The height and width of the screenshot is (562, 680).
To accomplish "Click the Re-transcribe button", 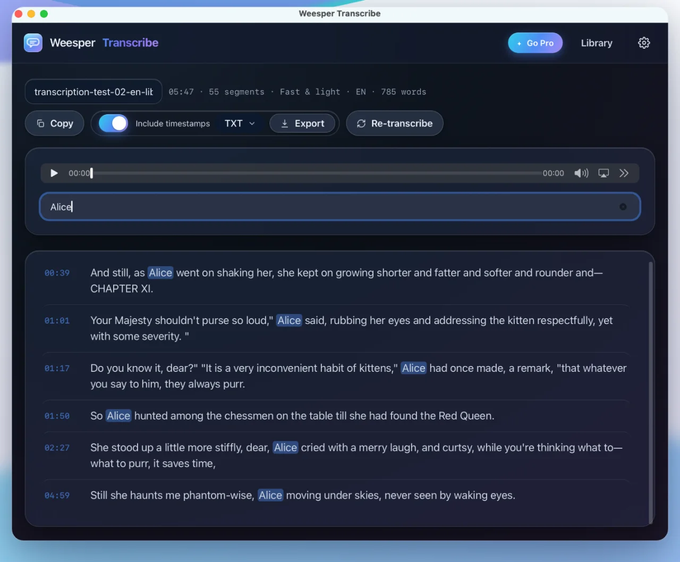I will point(395,123).
